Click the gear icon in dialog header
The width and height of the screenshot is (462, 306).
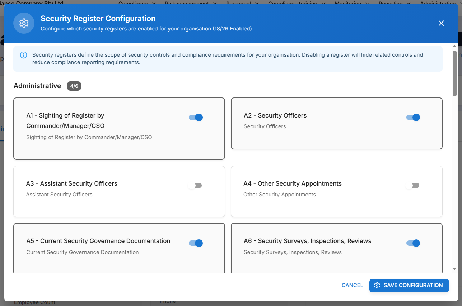(x=24, y=23)
